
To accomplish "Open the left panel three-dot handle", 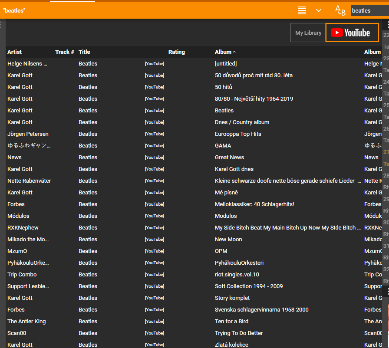I will click(x=2, y=25).
